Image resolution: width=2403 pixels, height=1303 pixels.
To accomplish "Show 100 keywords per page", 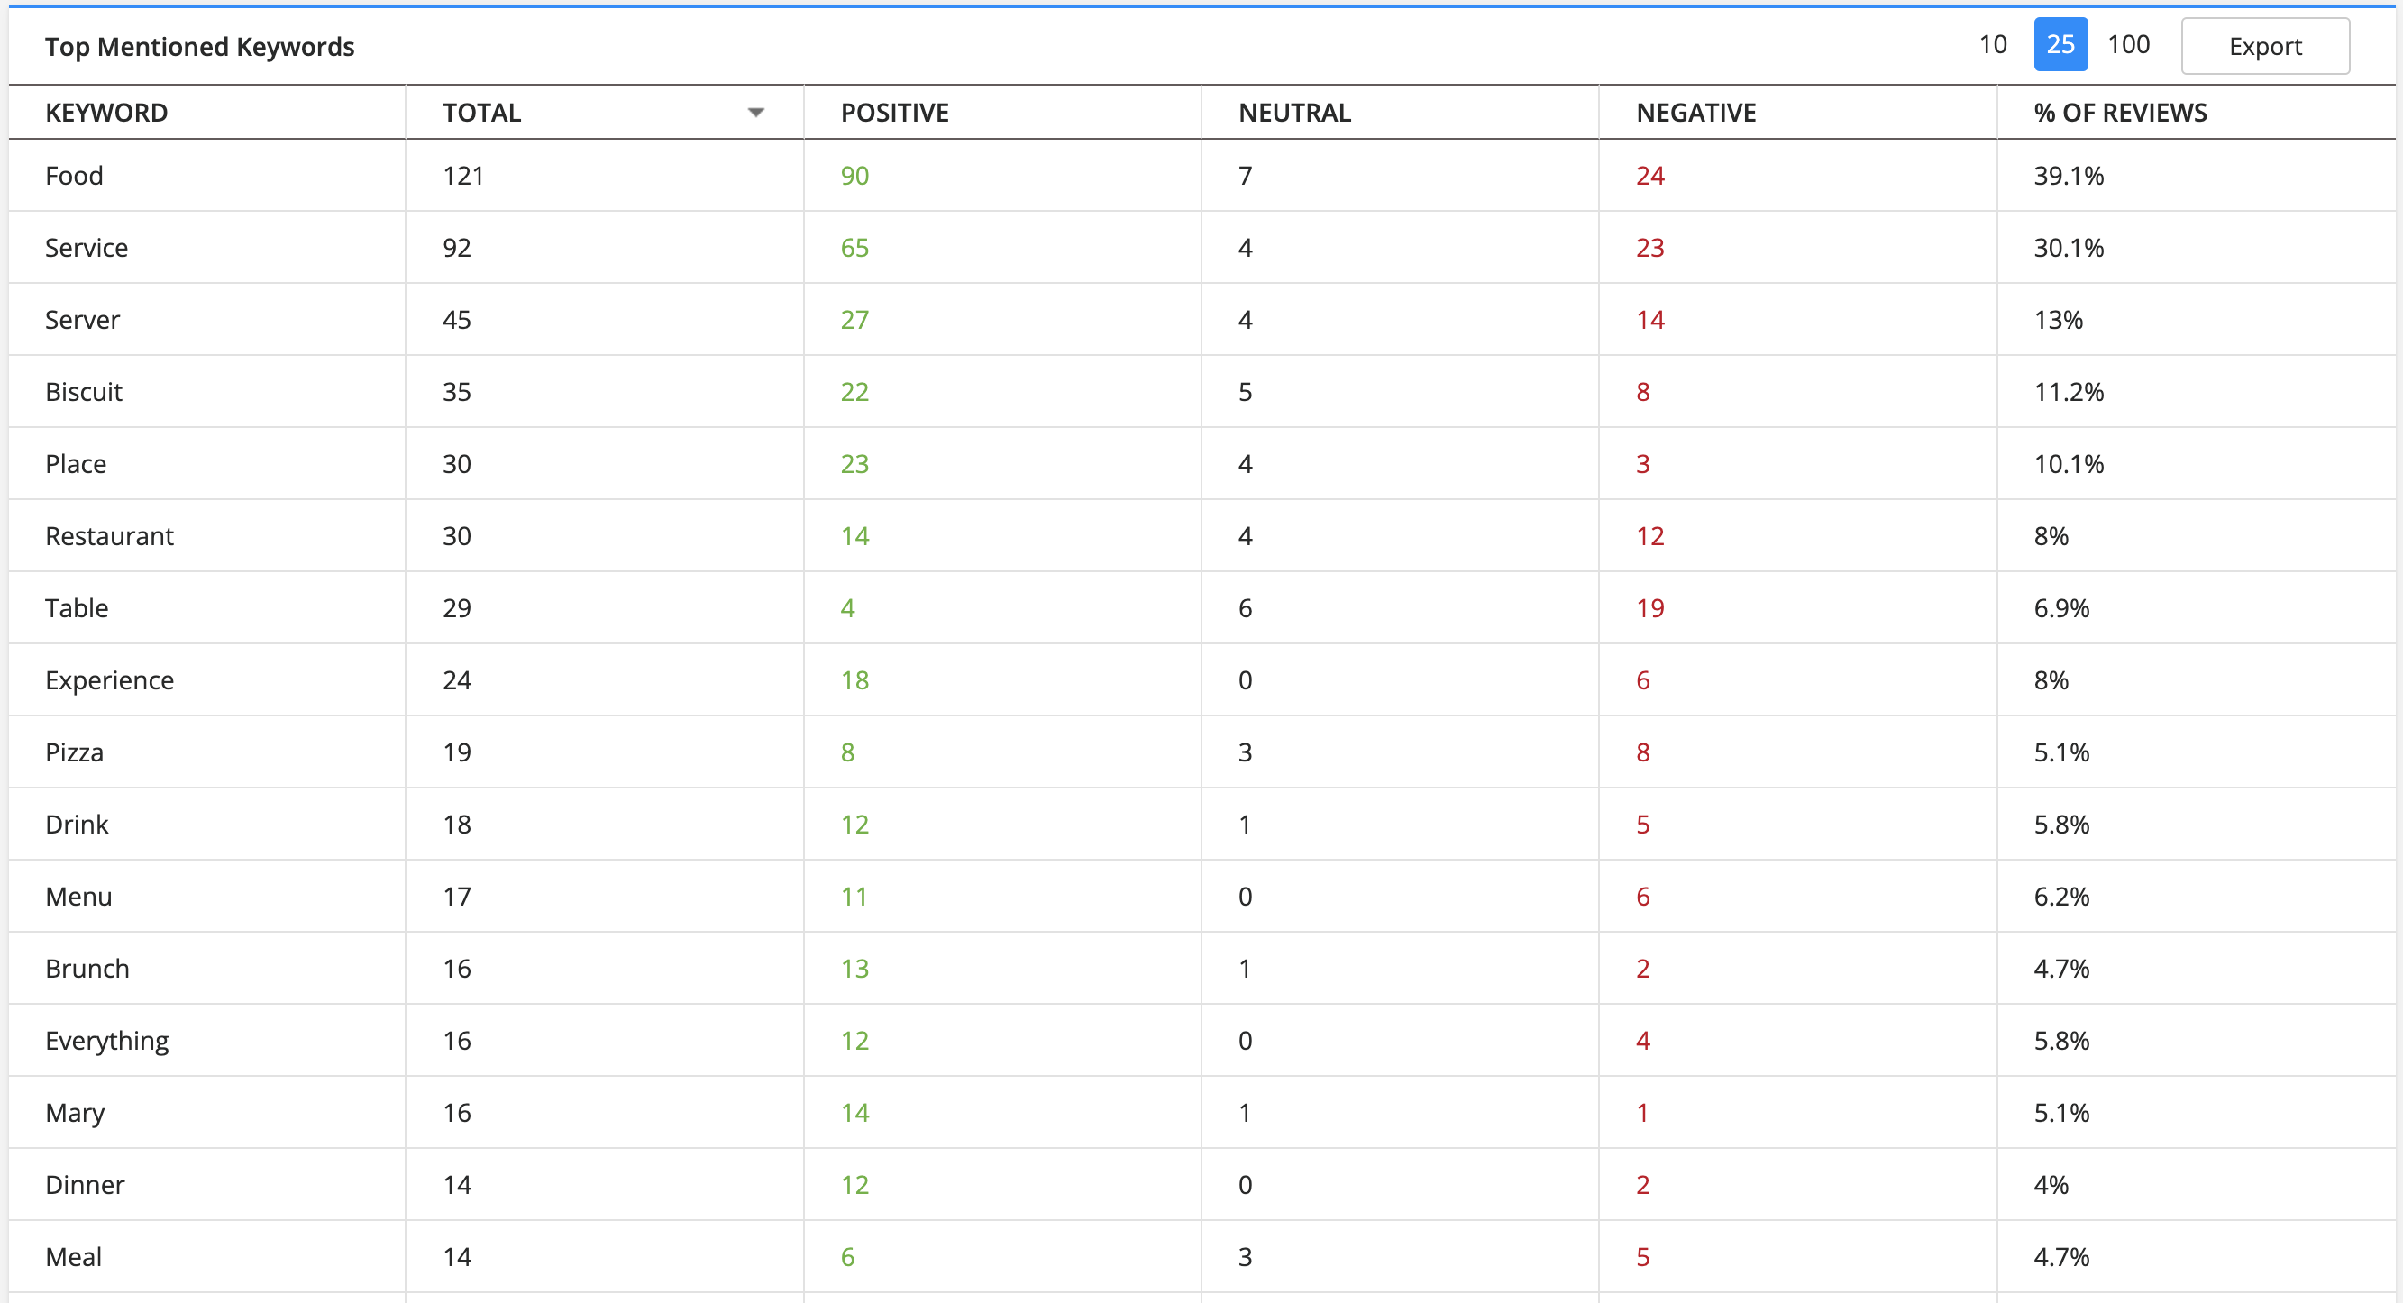I will click(x=2129, y=45).
